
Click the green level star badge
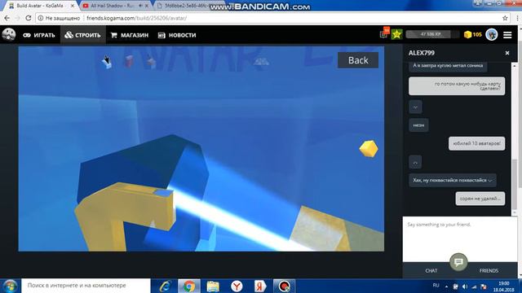[x=396, y=34]
